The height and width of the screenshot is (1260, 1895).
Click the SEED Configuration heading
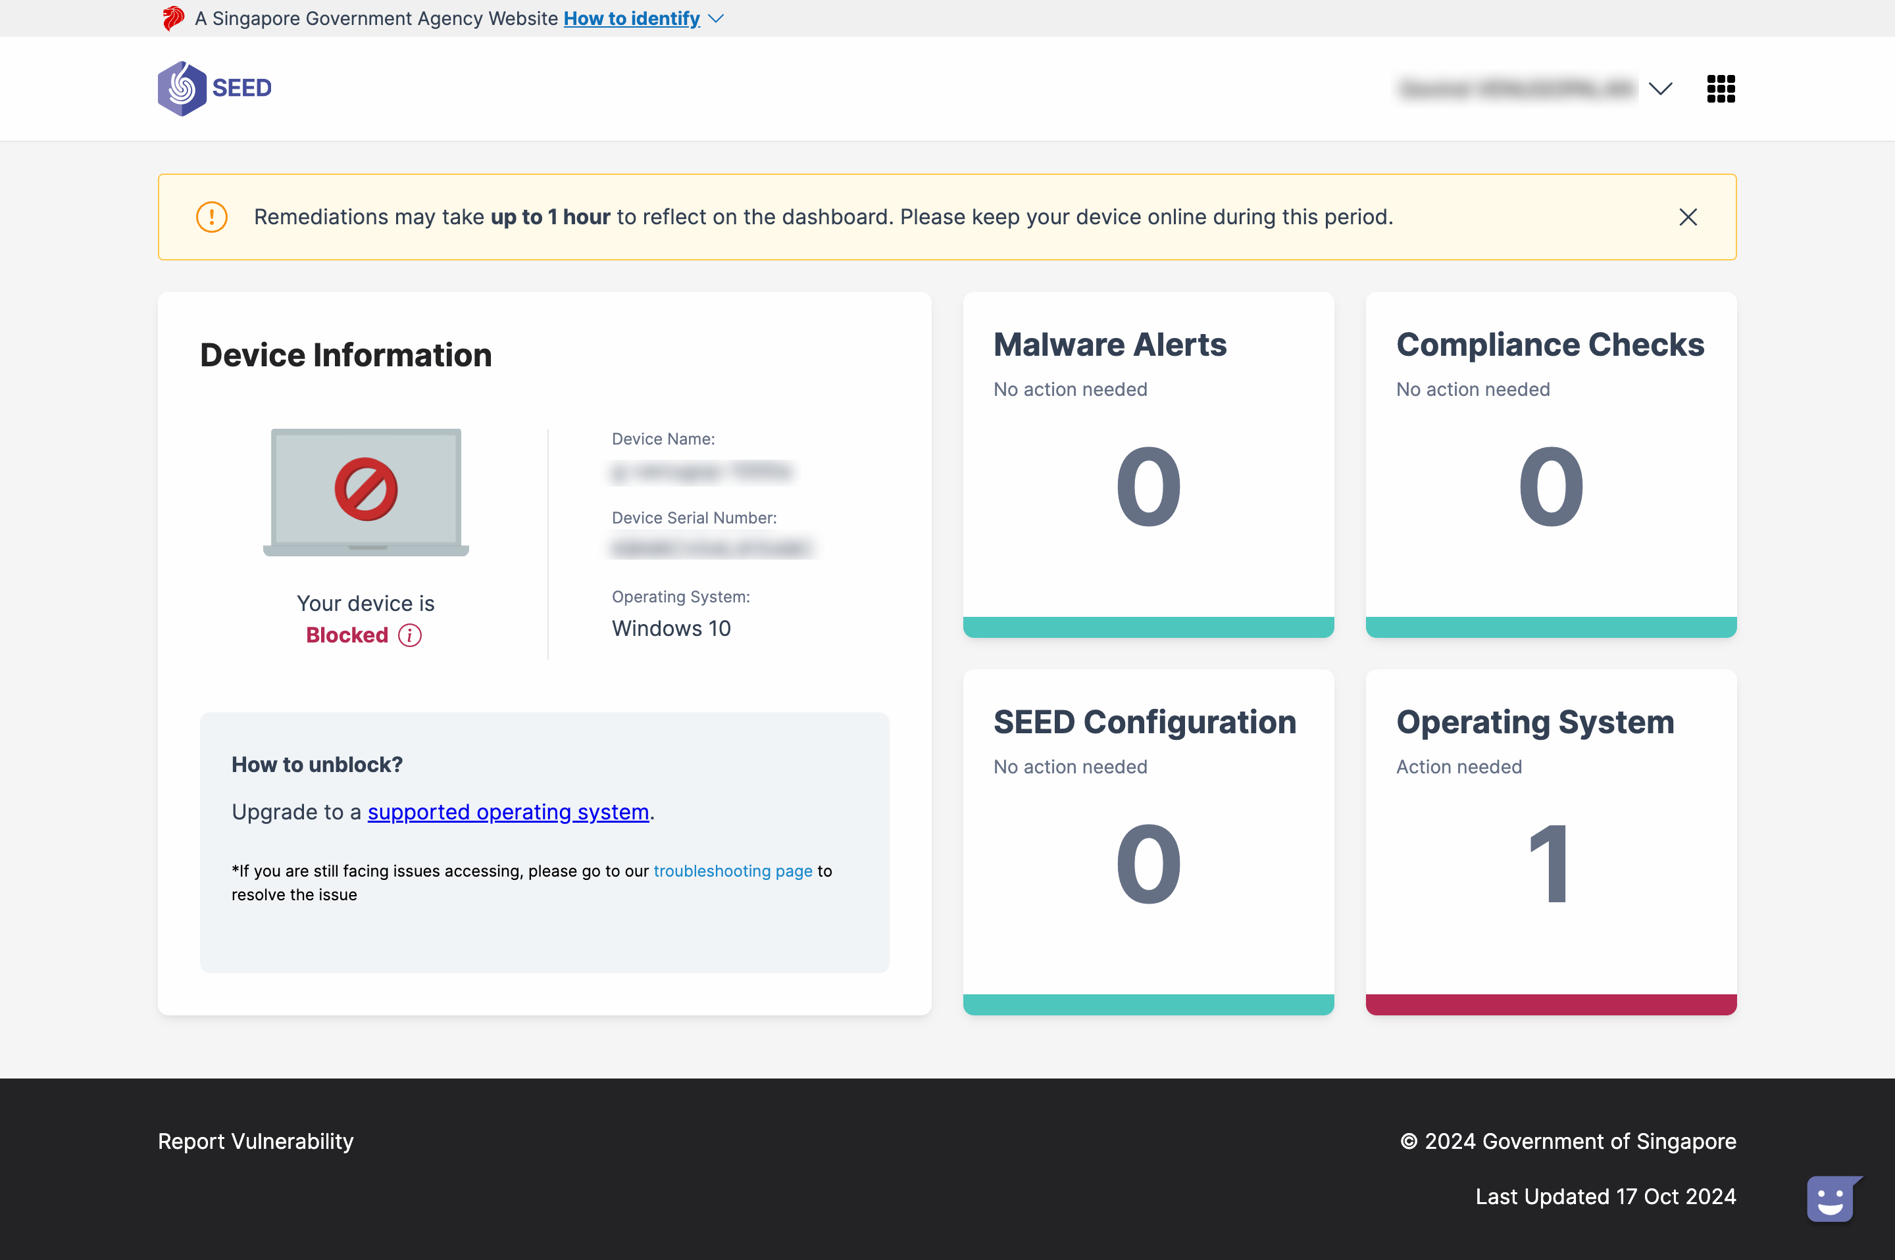(x=1145, y=723)
